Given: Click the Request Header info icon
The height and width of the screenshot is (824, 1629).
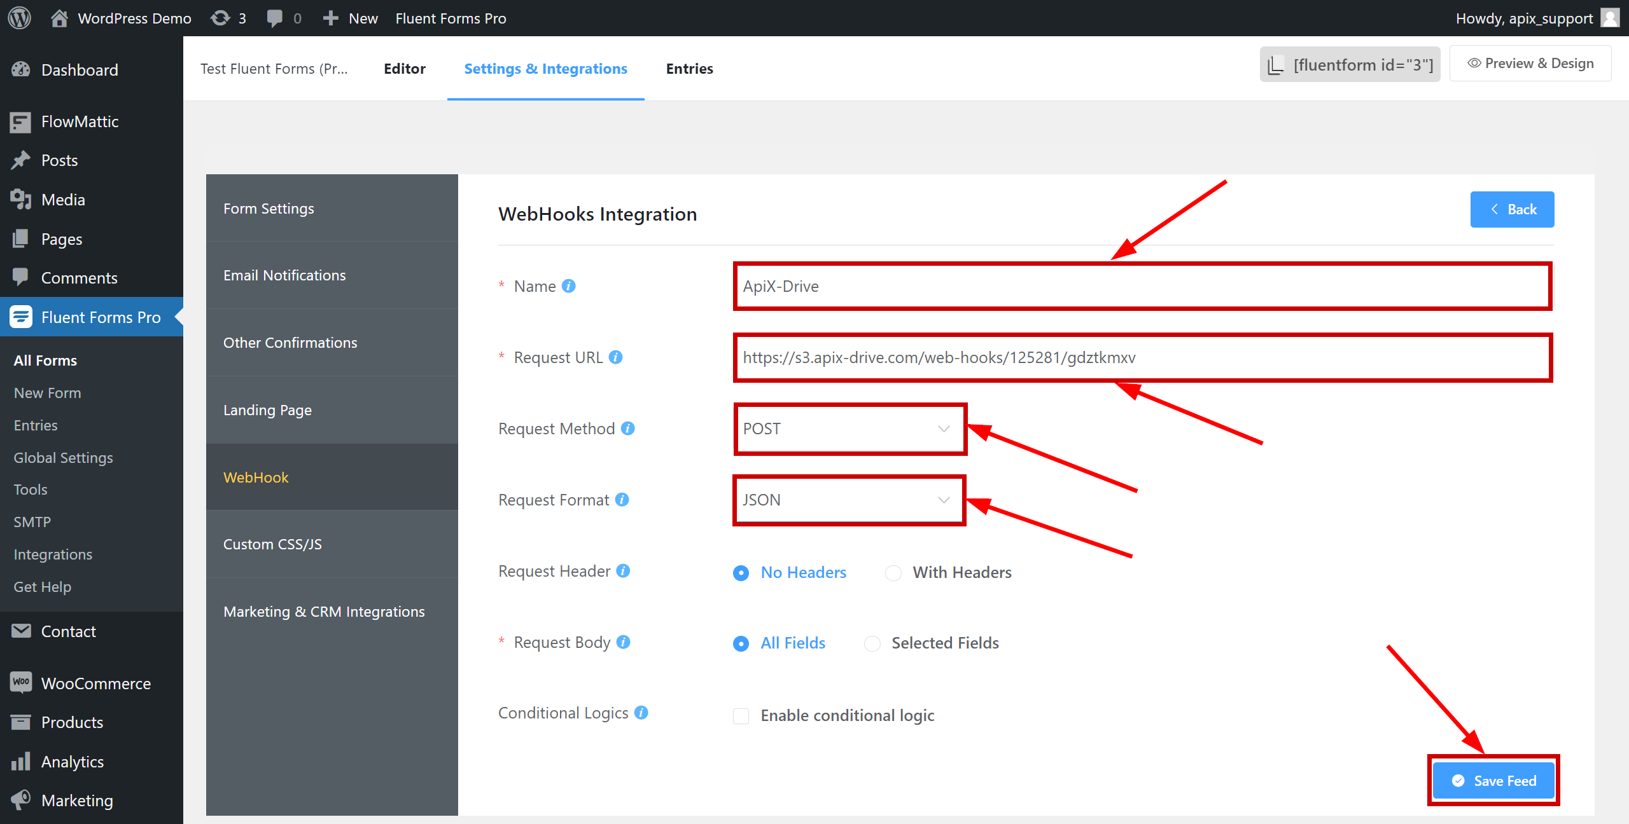Looking at the screenshot, I should click(x=624, y=570).
